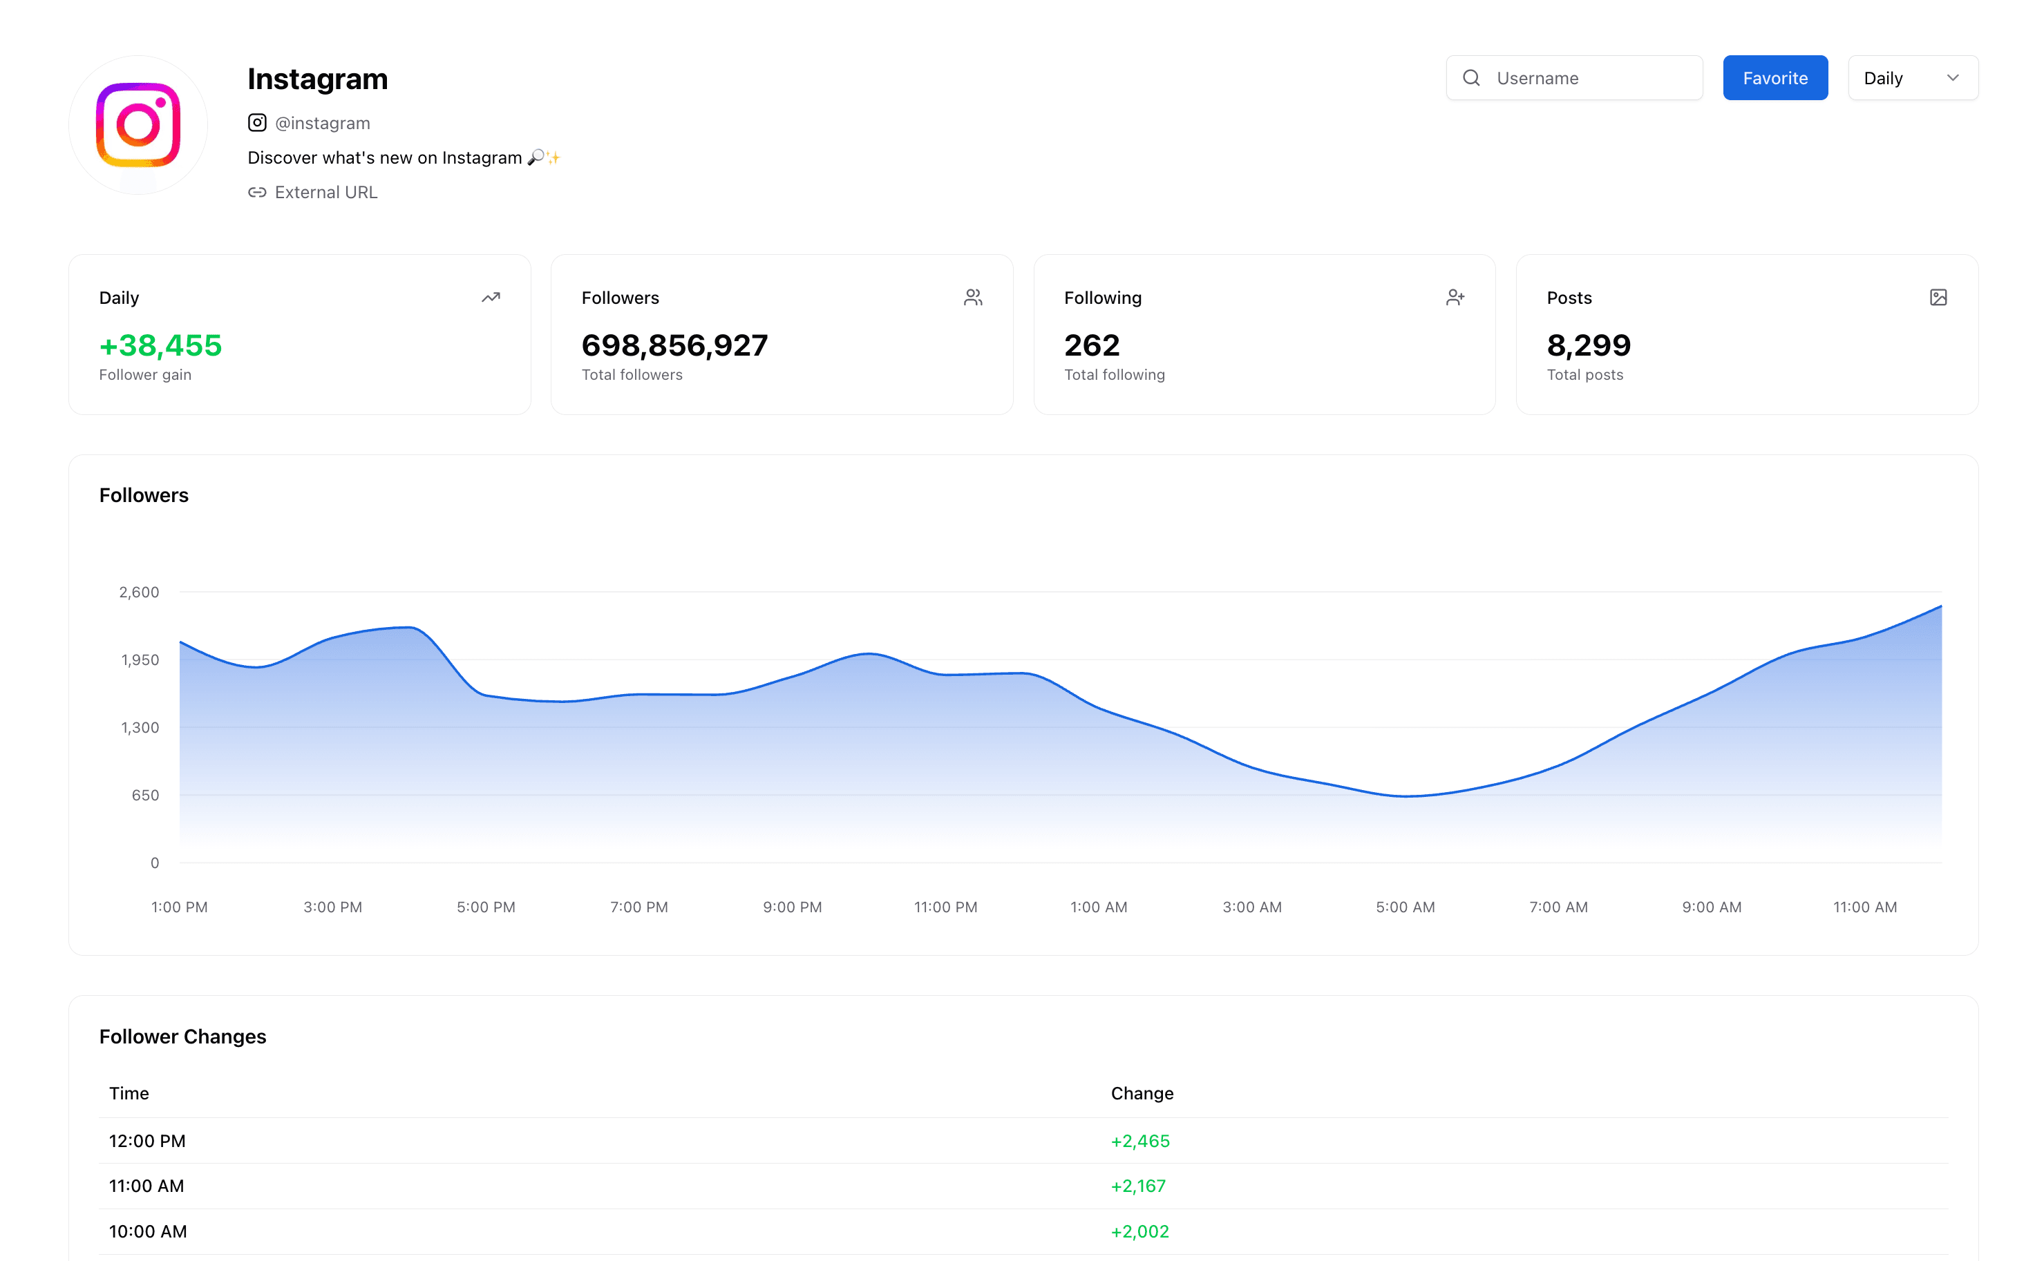Click the Instagram profile logo avatar
Image resolution: width=2044 pixels, height=1261 pixels.
point(138,125)
